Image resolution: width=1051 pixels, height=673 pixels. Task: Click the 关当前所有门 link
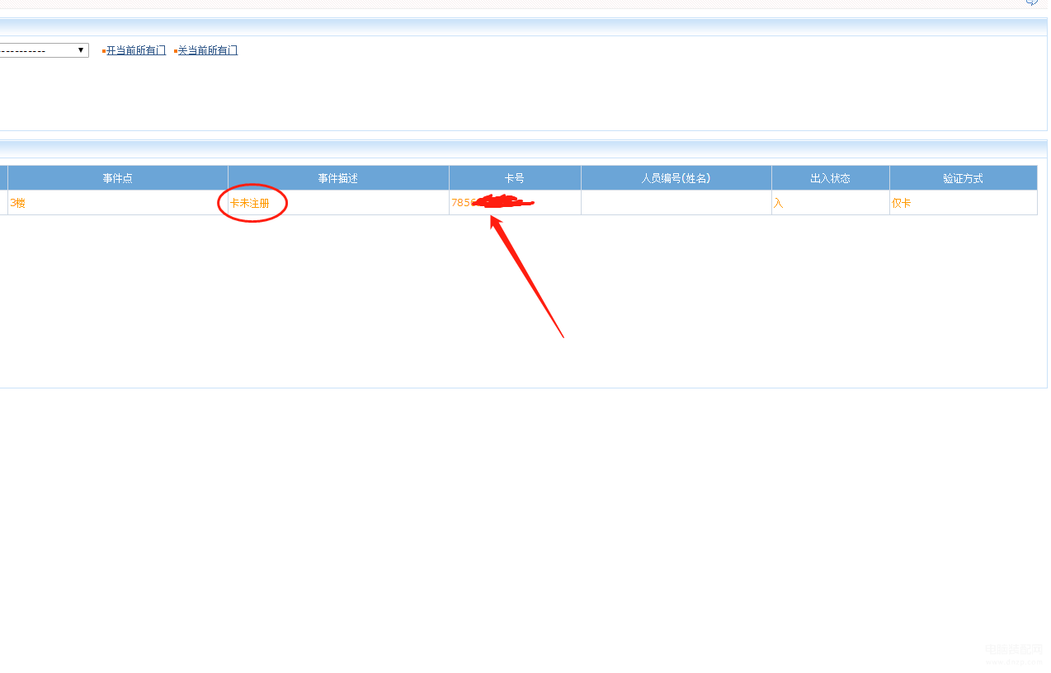point(208,50)
